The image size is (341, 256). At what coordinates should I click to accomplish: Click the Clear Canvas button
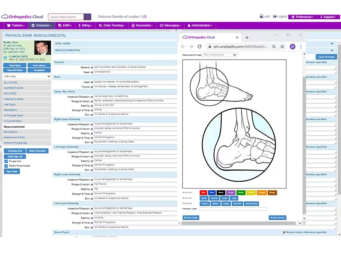(277, 218)
